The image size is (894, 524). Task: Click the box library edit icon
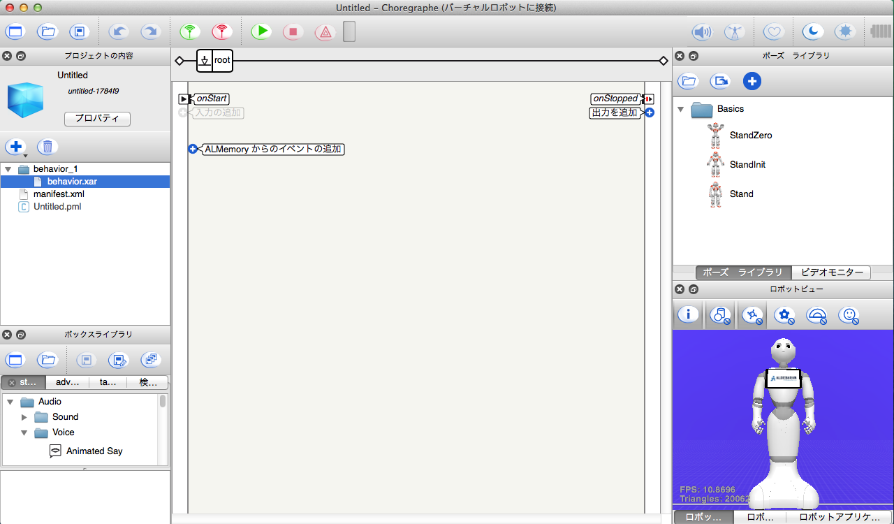[x=119, y=361]
